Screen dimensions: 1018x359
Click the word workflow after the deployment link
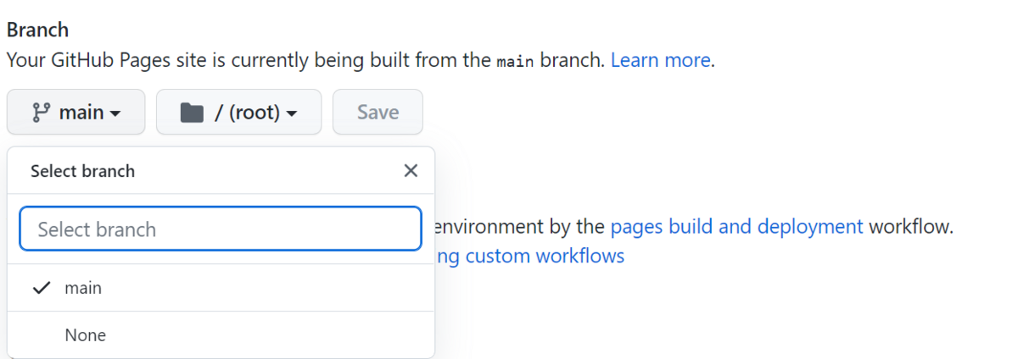click(x=910, y=227)
